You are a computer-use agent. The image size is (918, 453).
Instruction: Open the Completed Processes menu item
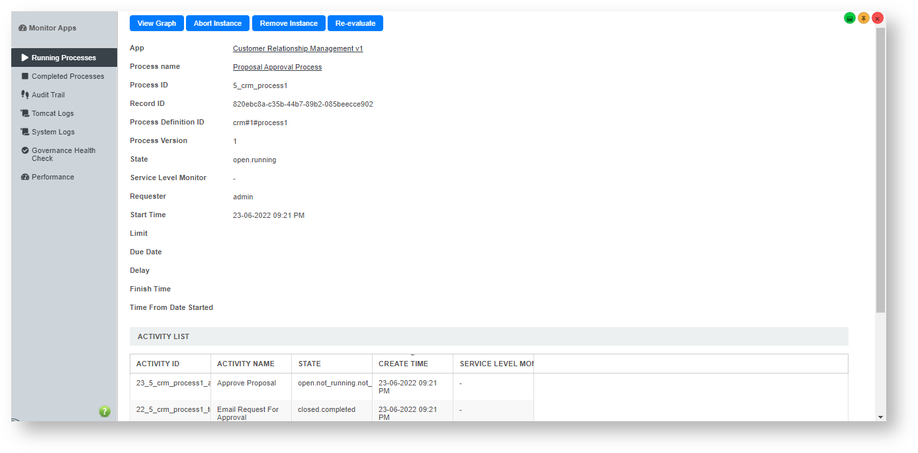[68, 76]
